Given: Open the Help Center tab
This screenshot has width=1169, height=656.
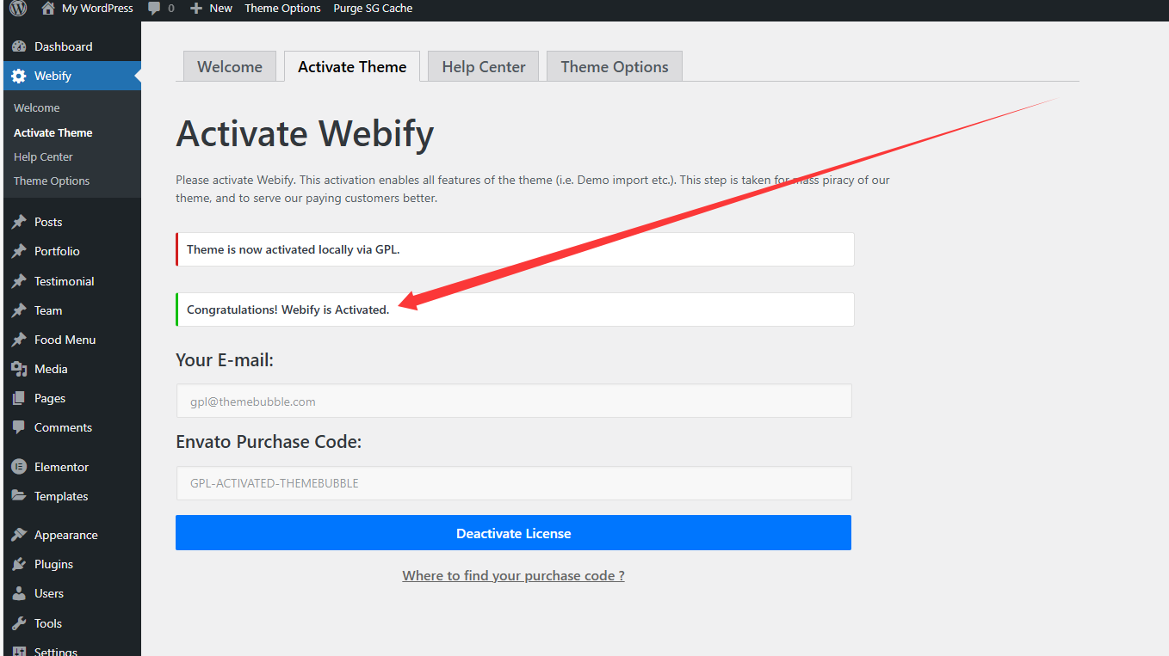Looking at the screenshot, I should [484, 67].
